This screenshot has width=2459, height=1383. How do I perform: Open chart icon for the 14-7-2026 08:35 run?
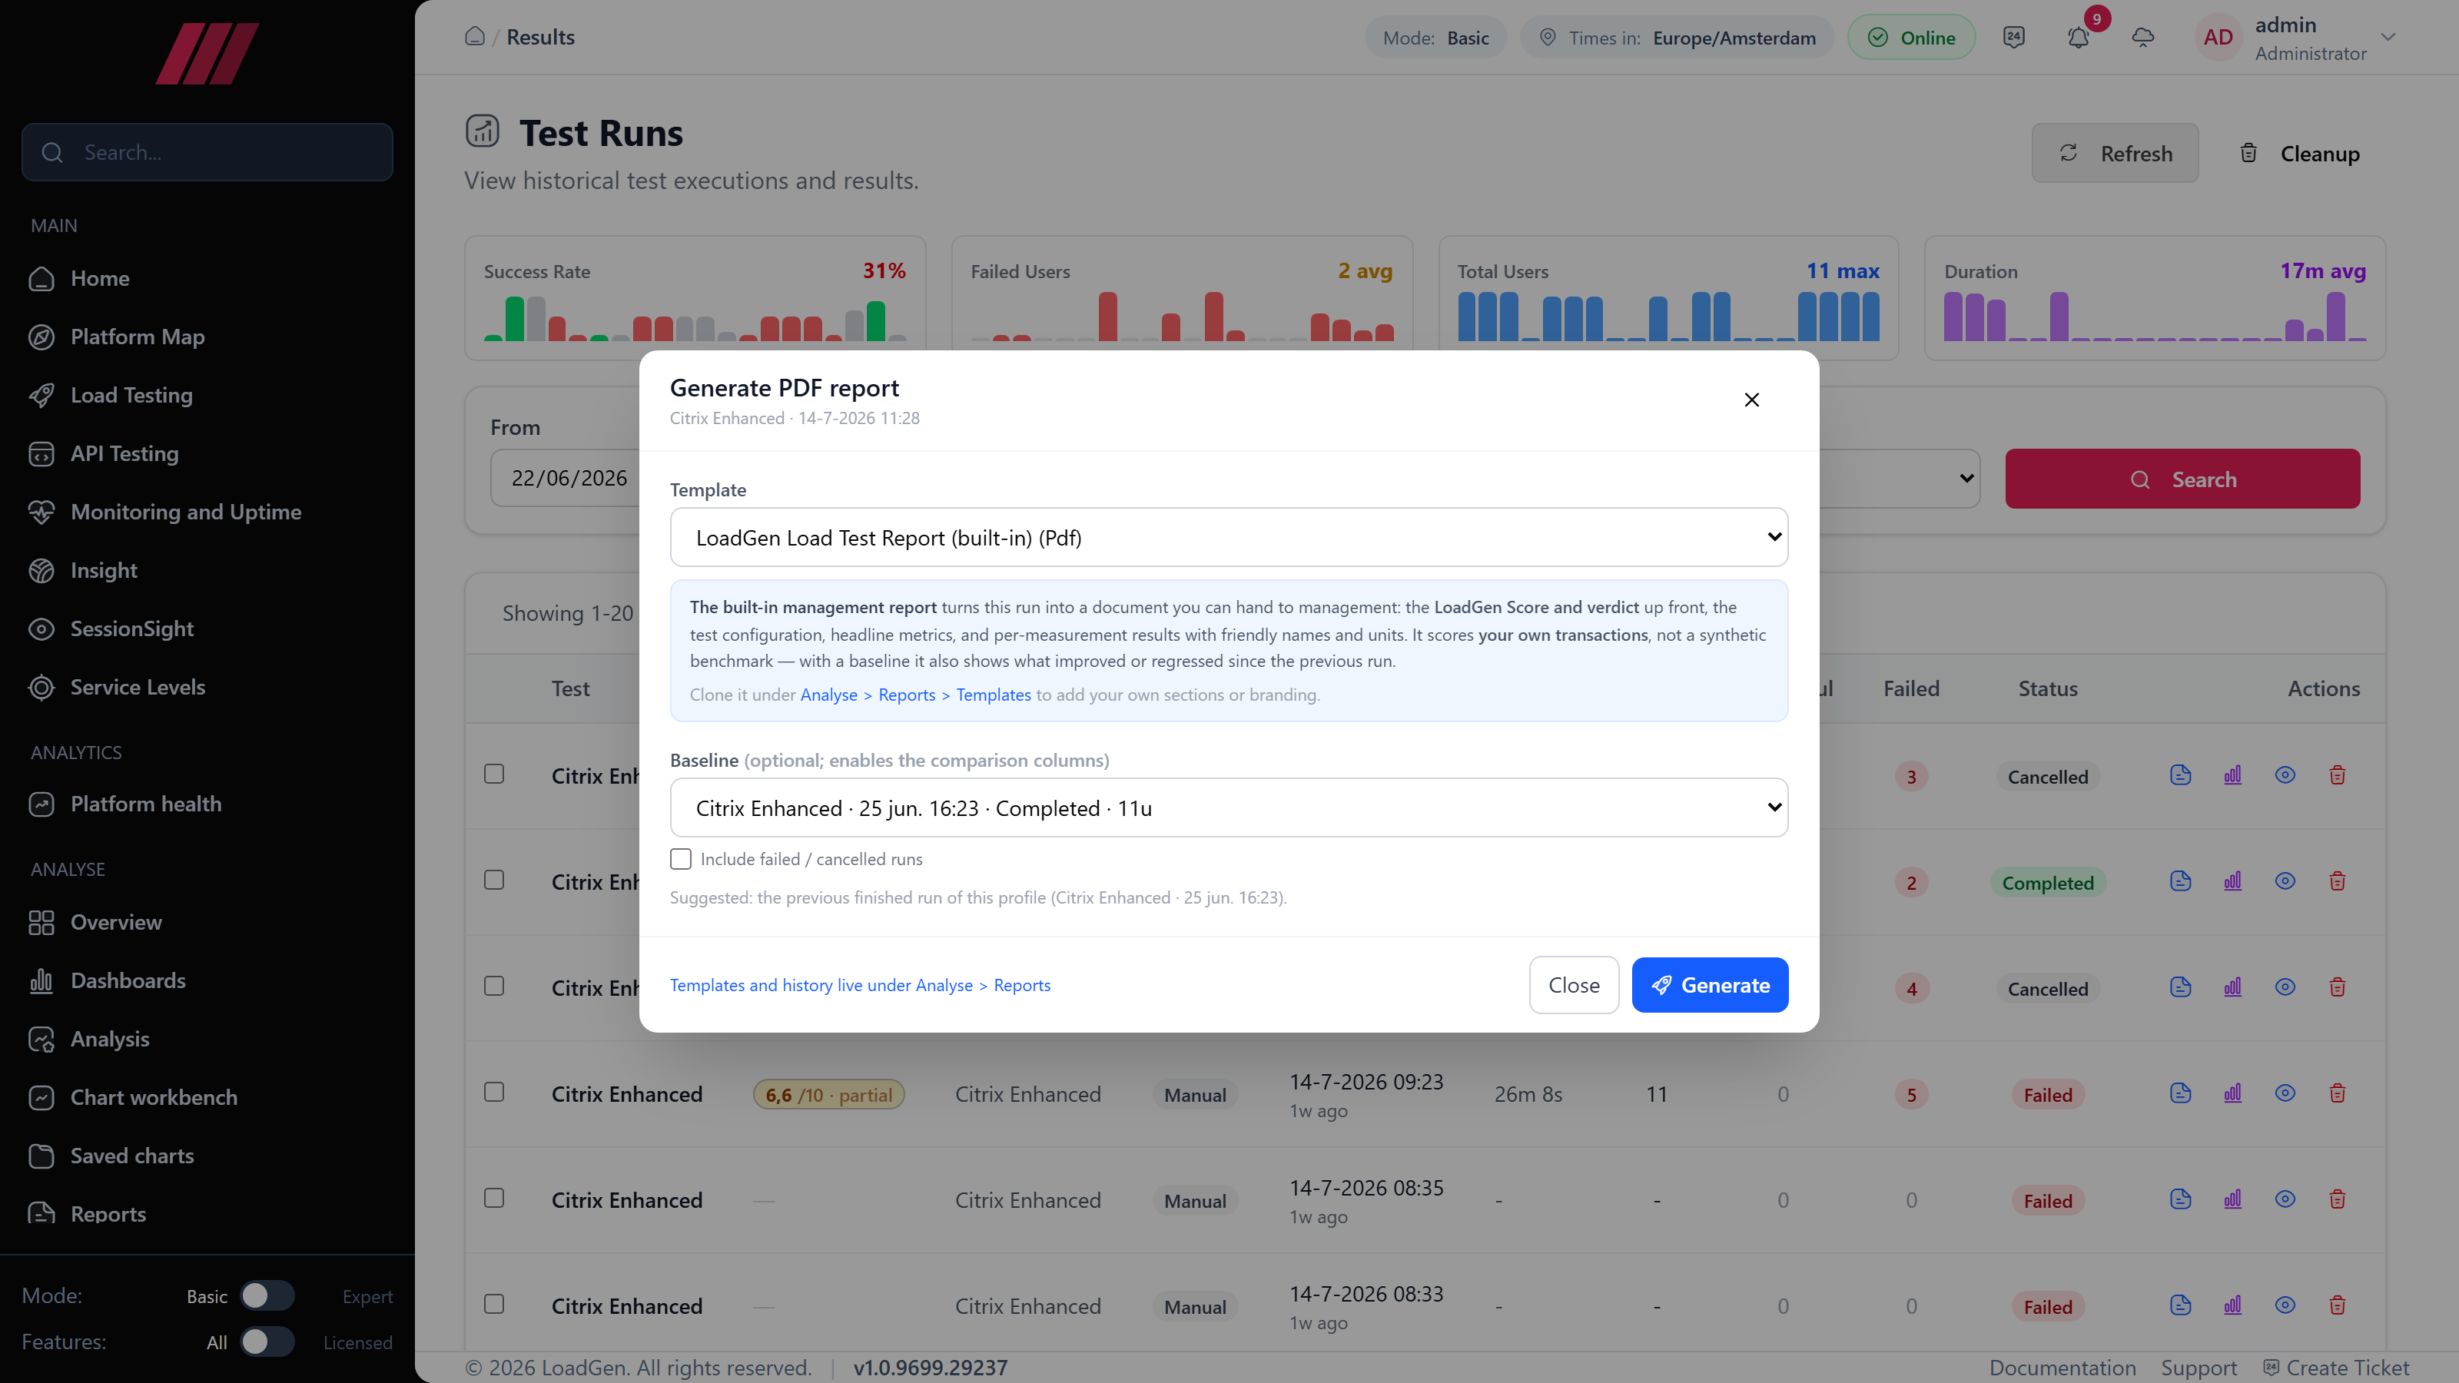pos(2233,1199)
